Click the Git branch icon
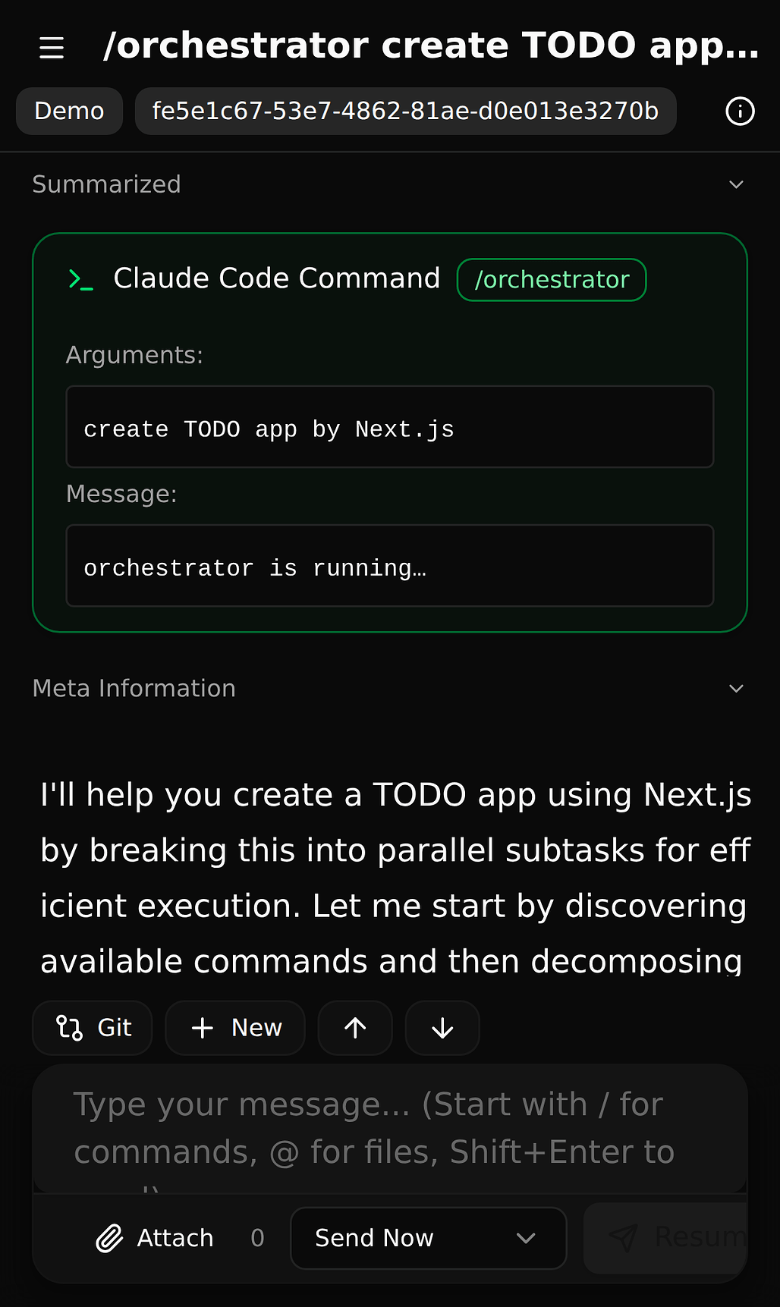This screenshot has height=1307, width=780. click(70, 1028)
